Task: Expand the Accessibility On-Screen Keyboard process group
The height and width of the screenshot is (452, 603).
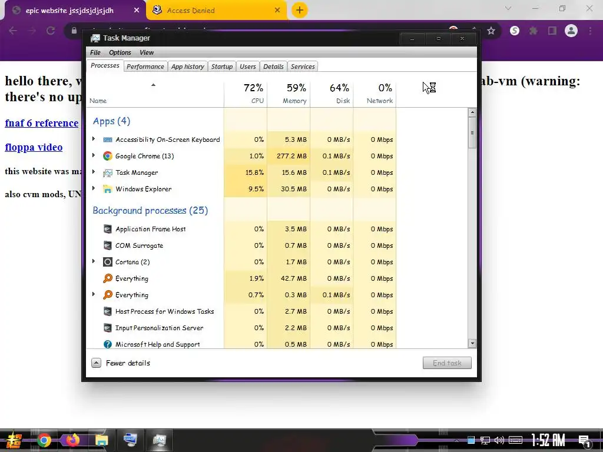Action: tap(94, 139)
